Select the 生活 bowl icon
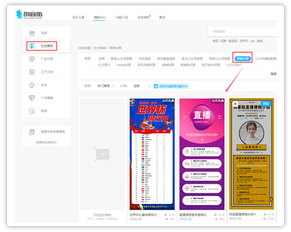 pyautogui.click(x=32, y=85)
